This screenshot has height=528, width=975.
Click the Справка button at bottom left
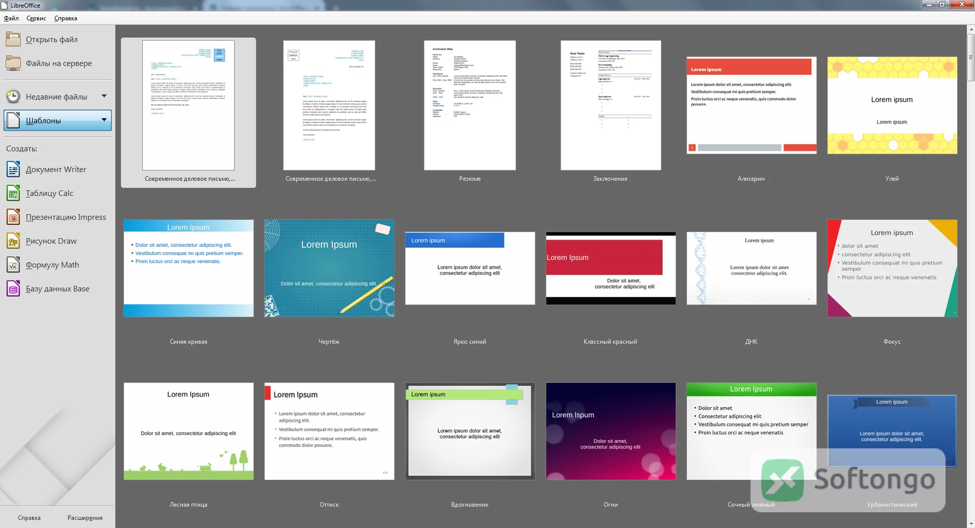(29, 518)
